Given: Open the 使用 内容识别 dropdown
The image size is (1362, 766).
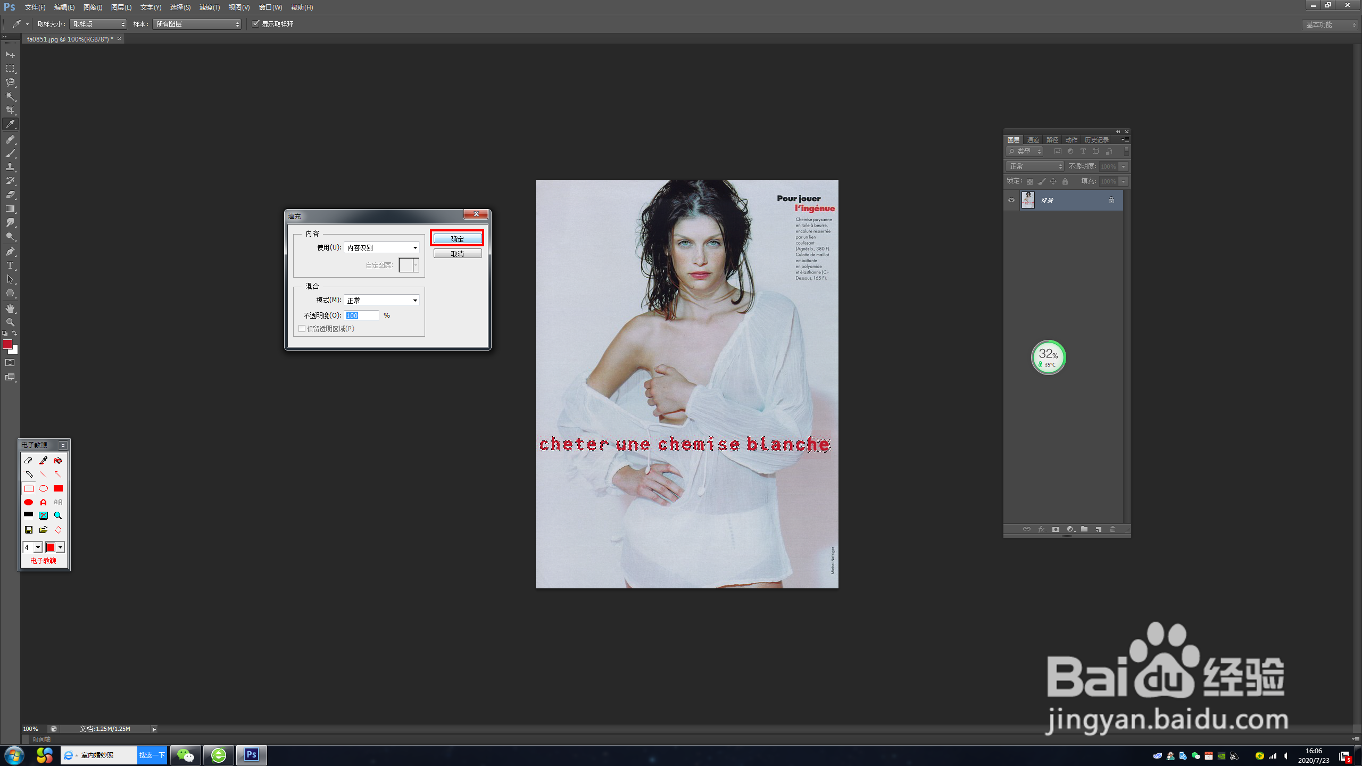Looking at the screenshot, I should (382, 248).
